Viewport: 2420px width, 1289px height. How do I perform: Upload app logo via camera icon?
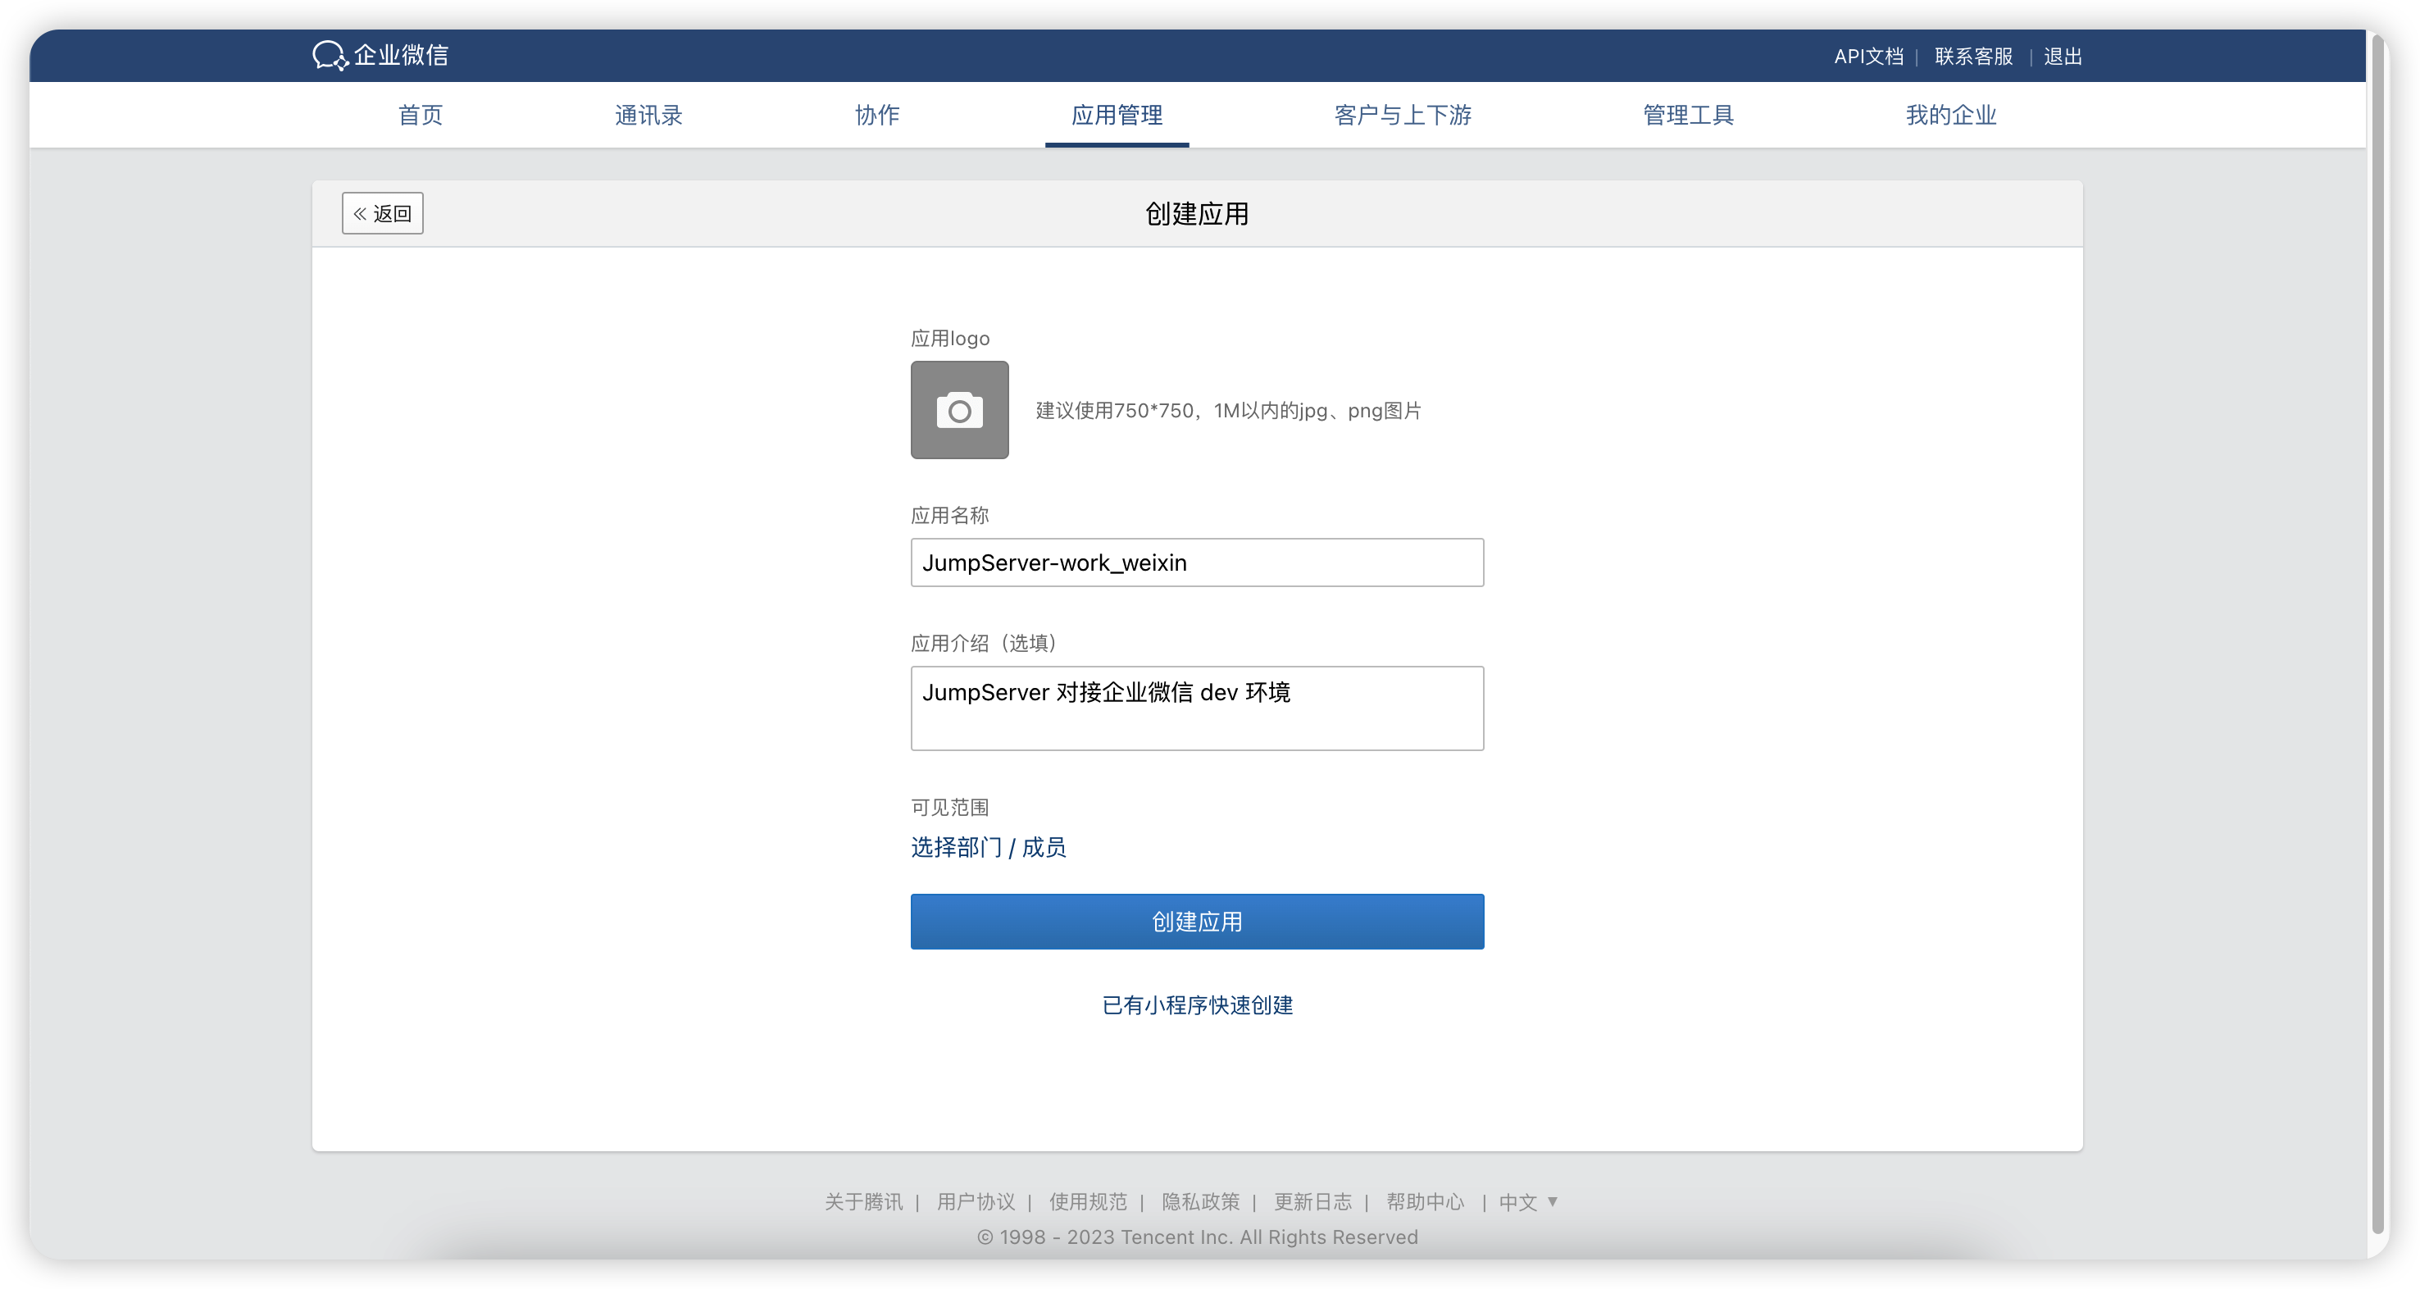959,410
